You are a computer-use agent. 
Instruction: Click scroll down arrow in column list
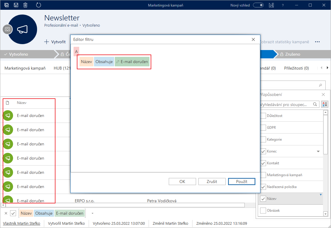(325, 214)
